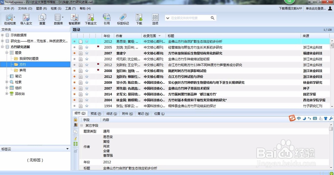Click 下载青提文献APP link
The height and width of the screenshot is (175, 334).
coord(290,8)
